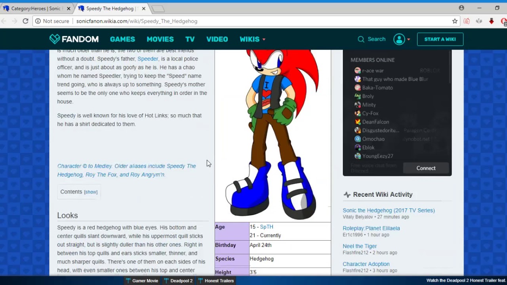Click Broly member entry
507x285 pixels.
coord(368,96)
